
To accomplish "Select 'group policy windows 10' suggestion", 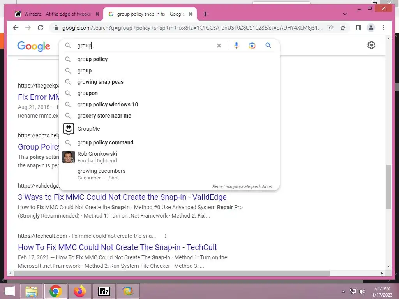I will click(x=108, y=104).
